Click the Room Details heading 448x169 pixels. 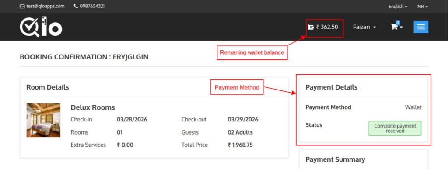click(x=48, y=87)
